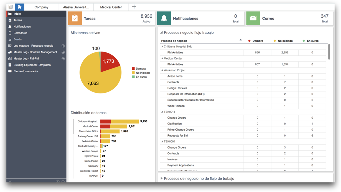Open the analytics bar chart icon
The image size is (341, 192).
pyautogui.click(x=11, y=7)
